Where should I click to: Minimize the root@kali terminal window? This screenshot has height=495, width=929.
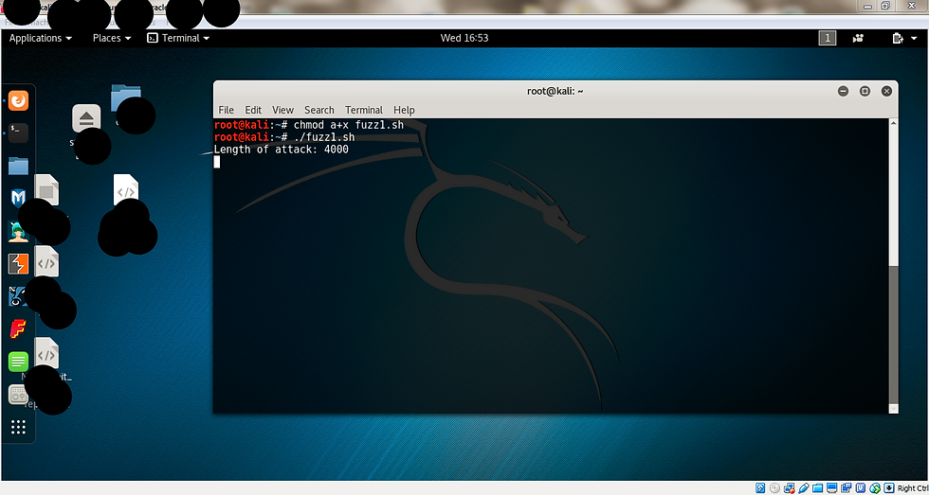tap(843, 91)
